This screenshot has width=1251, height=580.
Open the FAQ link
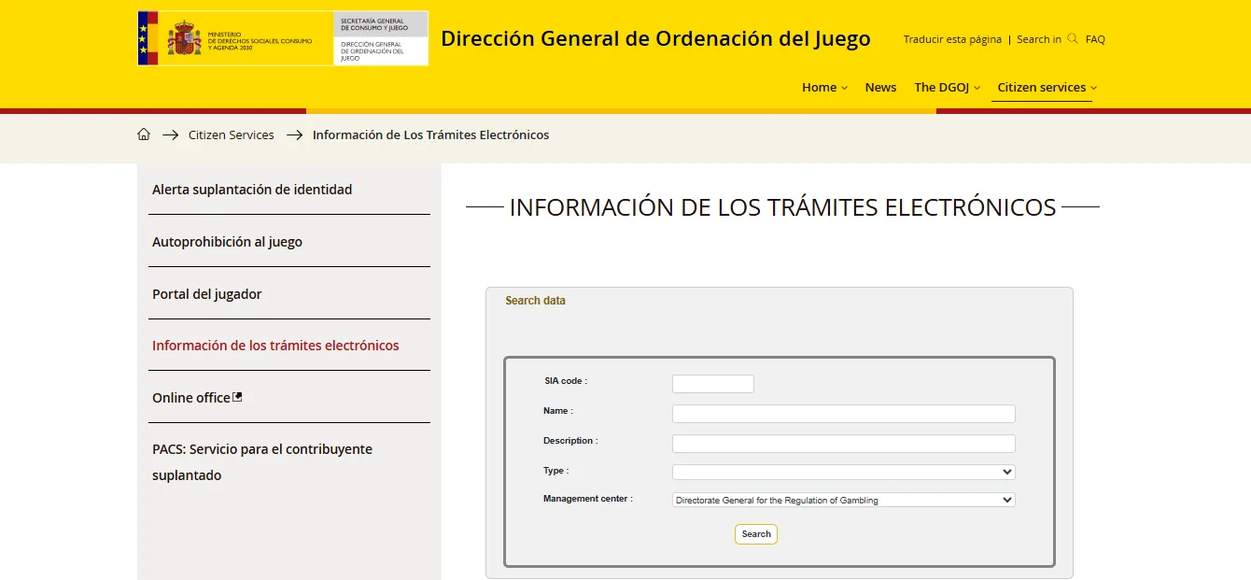(x=1094, y=39)
